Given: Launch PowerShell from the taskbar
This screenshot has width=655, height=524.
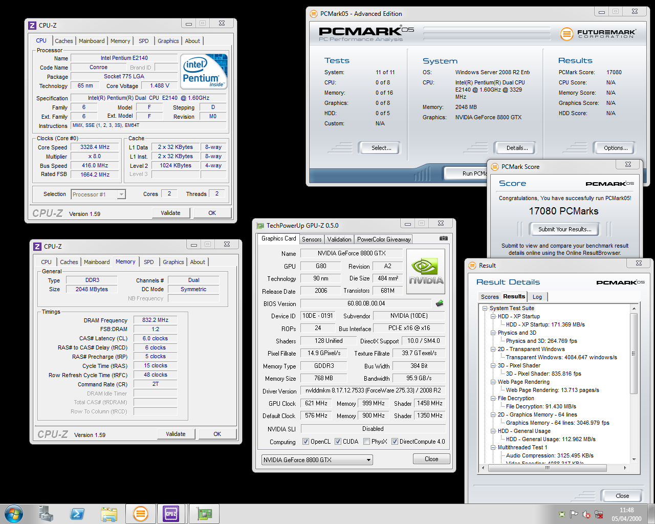Looking at the screenshot, I should [x=77, y=514].
